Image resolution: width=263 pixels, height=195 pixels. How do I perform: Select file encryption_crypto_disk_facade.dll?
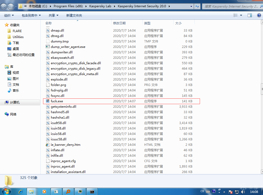click(76, 63)
